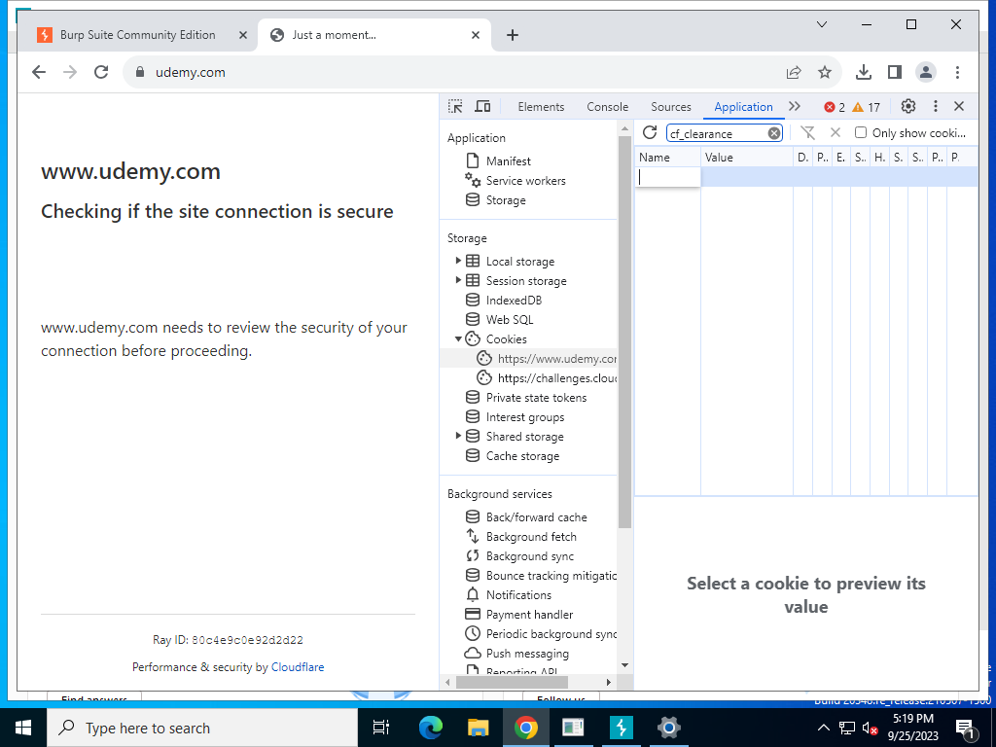Image resolution: width=996 pixels, height=747 pixels.
Task: Switch to the Console tab
Action: click(x=607, y=107)
